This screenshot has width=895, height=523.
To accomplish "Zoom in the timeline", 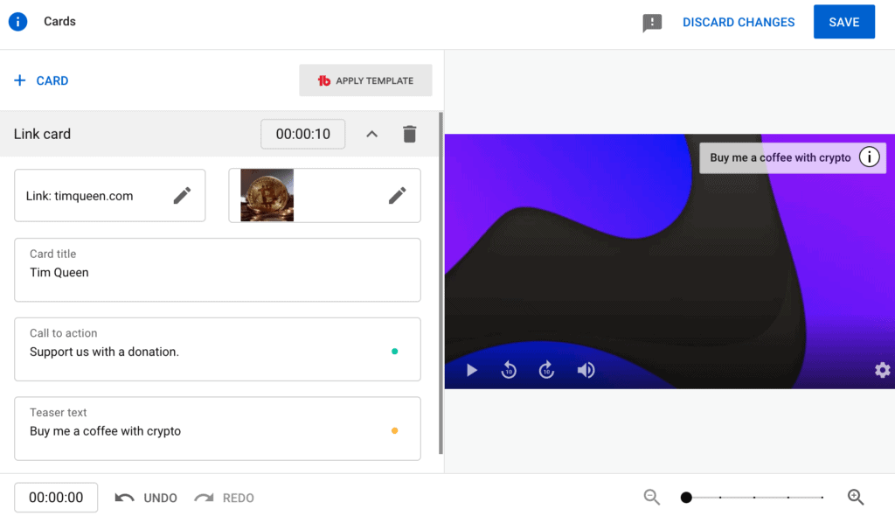I will point(856,498).
